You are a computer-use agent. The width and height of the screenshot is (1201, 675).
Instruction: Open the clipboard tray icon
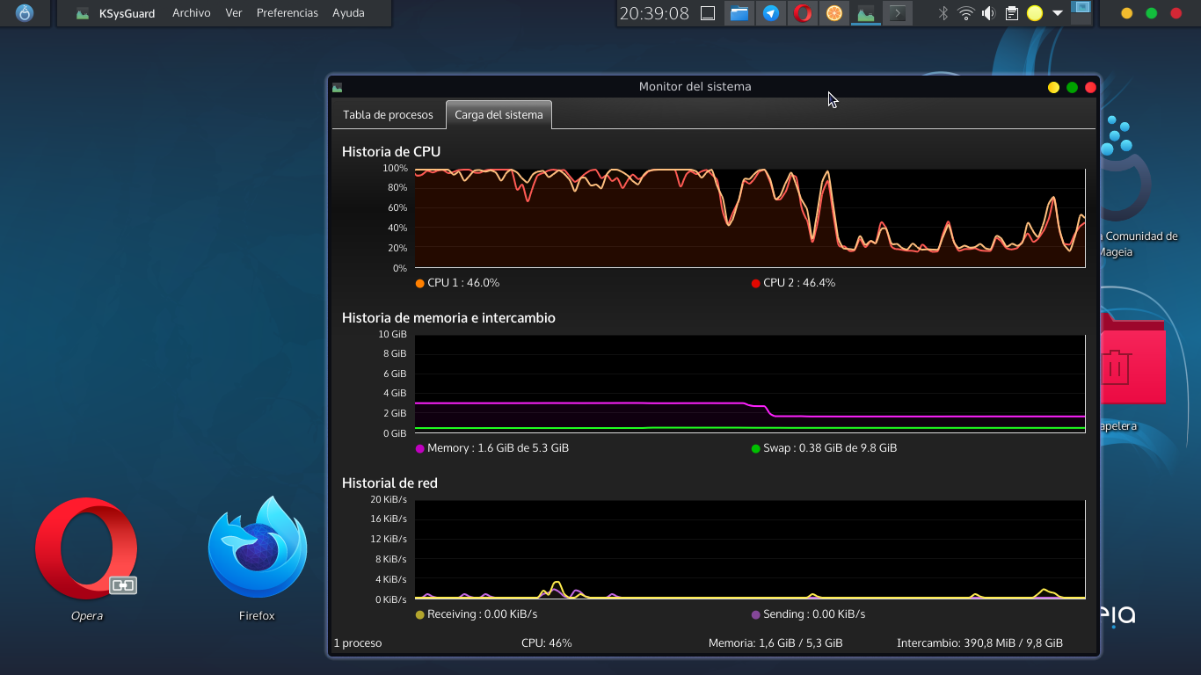(x=1012, y=13)
